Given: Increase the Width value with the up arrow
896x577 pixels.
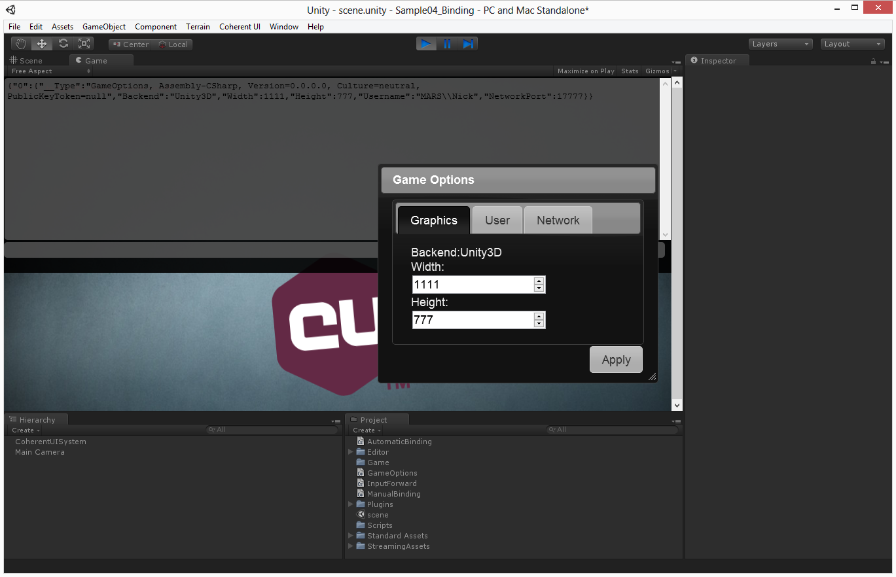Looking at the screenshot, I should 539,281.
